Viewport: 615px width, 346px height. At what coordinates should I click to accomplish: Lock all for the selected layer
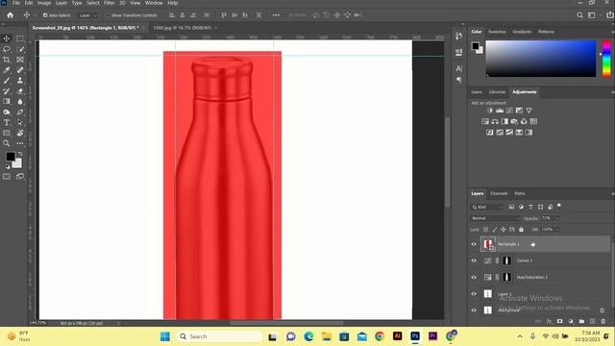(x=521, y=229)
